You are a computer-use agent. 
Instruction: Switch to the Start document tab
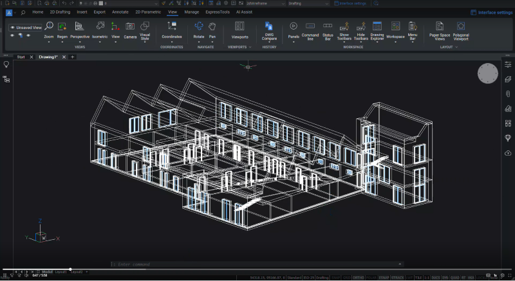[x=21, y=57]
